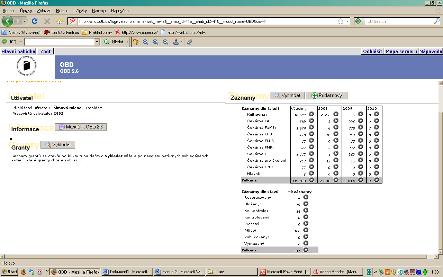443x277 pixels.
Task: Open the Záložky menu
Action: pyautogui.click(x=80, y=11)
